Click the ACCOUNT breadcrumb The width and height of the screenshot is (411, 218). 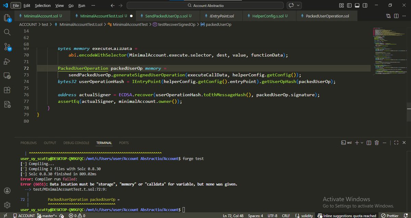tap(28, 25)
